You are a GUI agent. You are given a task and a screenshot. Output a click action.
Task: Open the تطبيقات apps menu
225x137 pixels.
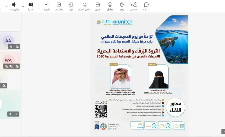click(x=59, y=6)
